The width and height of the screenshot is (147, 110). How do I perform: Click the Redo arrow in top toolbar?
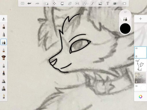click(37, 3)
